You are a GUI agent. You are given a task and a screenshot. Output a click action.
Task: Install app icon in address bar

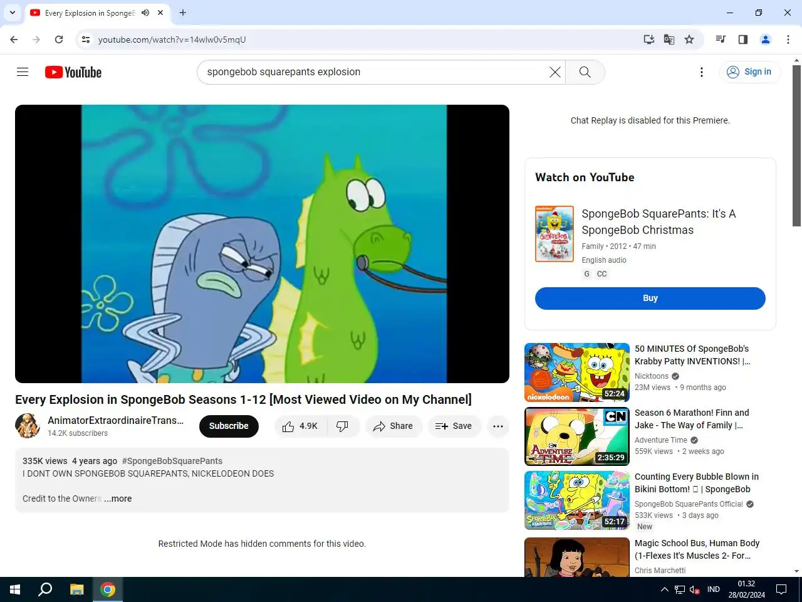649,40
